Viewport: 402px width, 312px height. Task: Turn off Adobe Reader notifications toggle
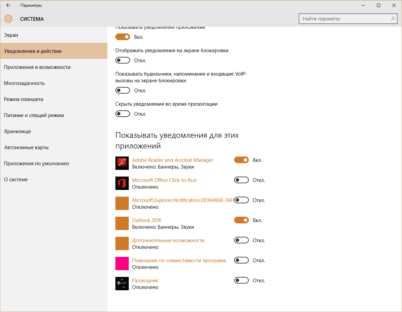point(241,160)
